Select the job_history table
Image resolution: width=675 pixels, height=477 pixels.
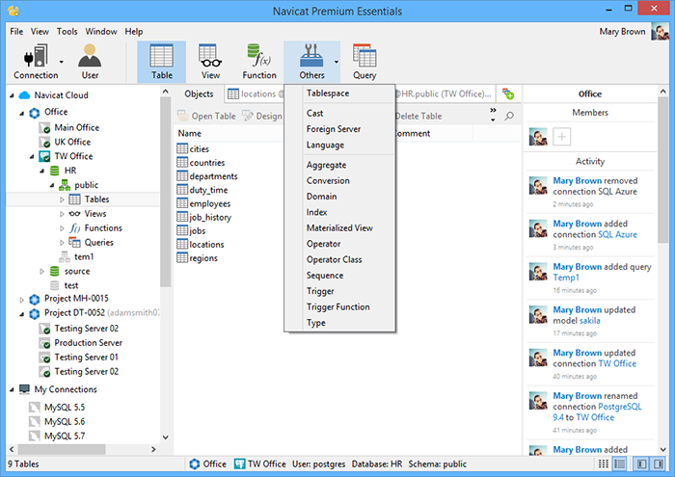(210, 217)
